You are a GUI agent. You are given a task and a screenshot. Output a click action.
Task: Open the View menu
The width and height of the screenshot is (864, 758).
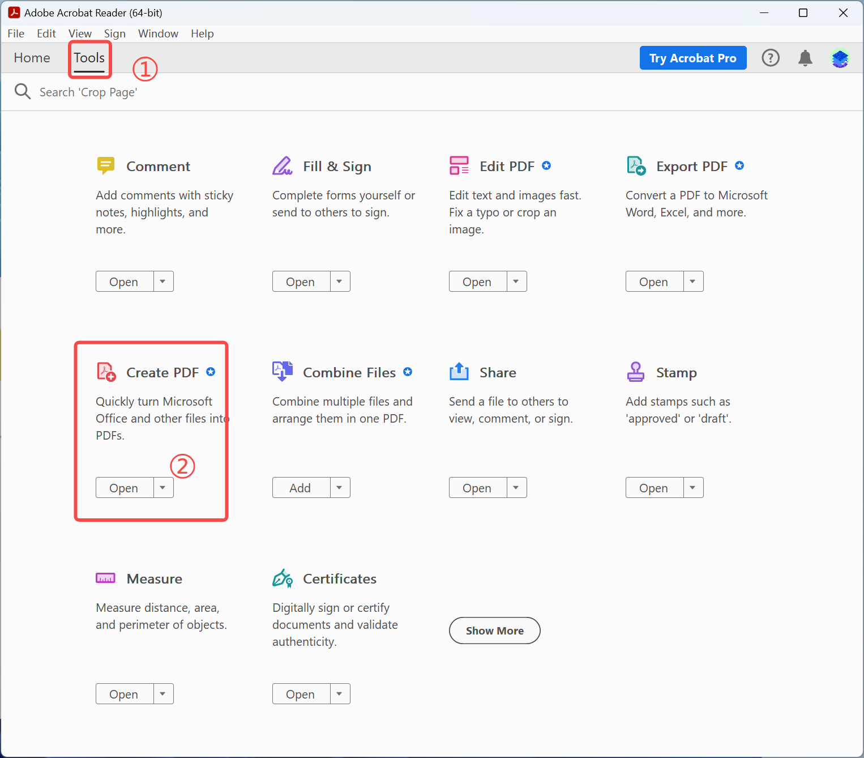click(80, 33)
